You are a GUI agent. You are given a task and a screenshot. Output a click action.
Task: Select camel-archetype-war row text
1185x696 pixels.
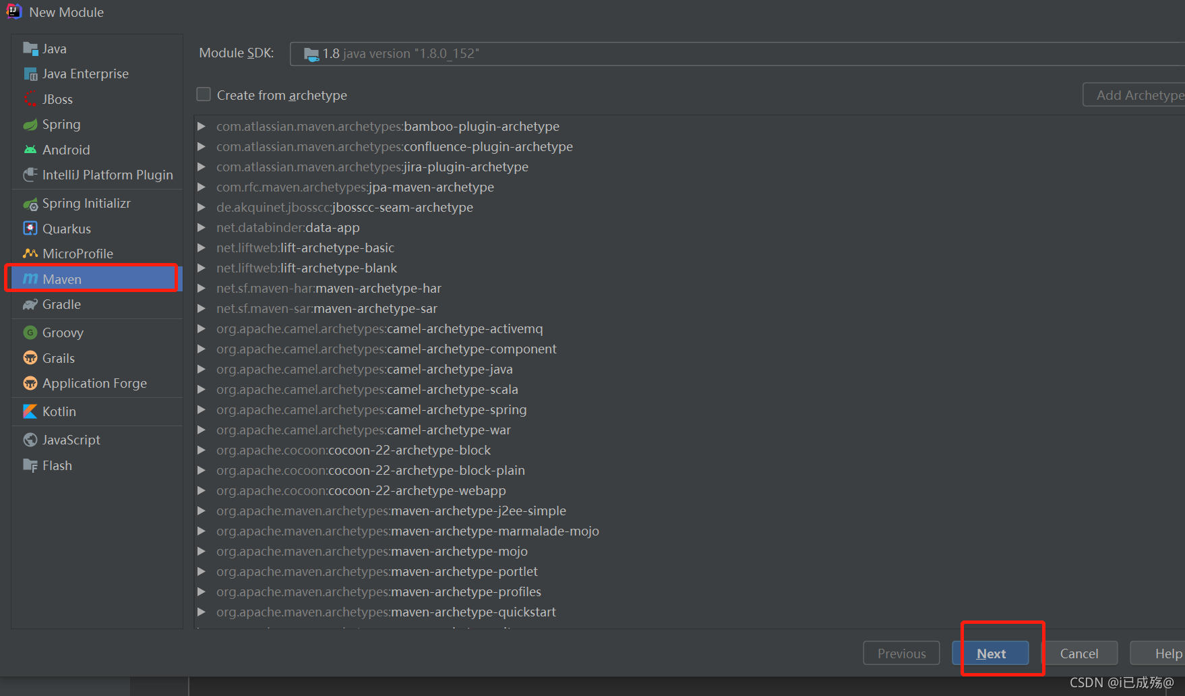364,430
